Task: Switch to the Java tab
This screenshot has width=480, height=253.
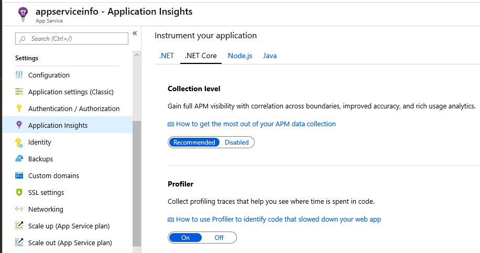Action: point(270,56)
